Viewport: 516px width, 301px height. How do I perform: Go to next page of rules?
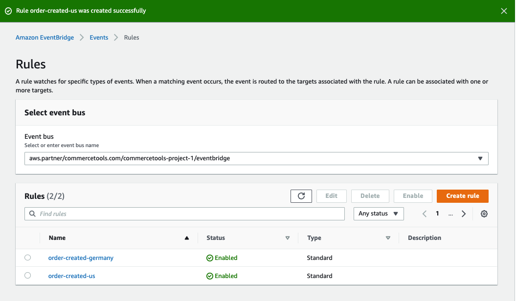(x=463, y=214)
